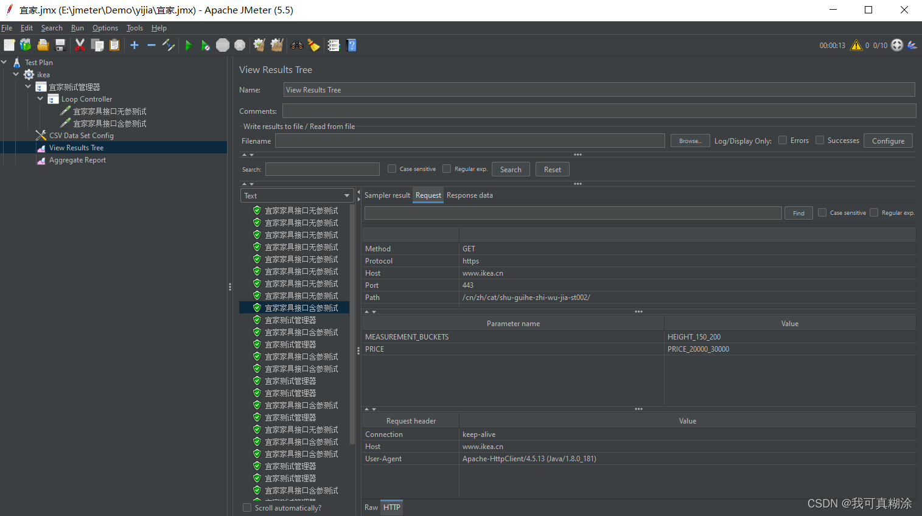Select the Aggregate Report node
This screenshot has height=516, width=922.
click(77, 160)
